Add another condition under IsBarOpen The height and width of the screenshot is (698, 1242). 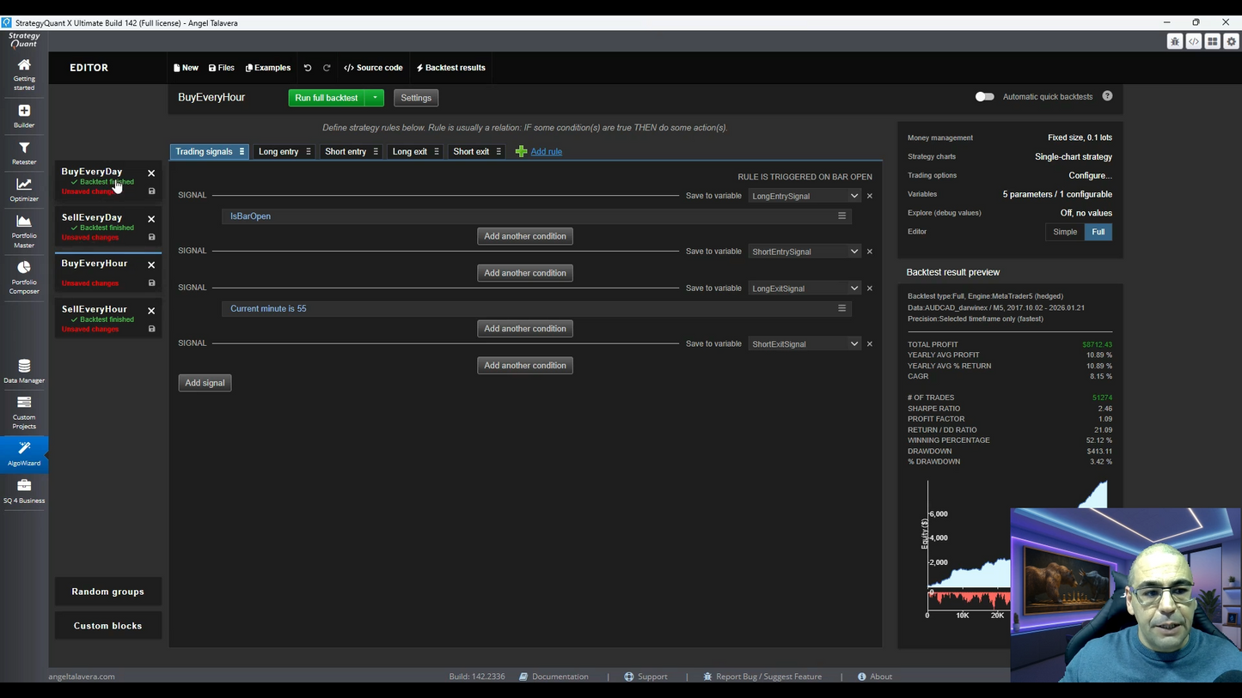click(525, 236)
